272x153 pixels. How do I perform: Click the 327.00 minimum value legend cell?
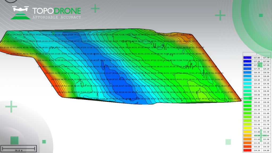click(257, 58)
